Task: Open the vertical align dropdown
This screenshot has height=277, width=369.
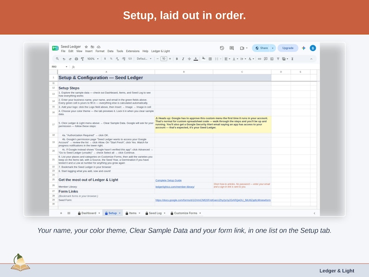Action: point(235,59)
